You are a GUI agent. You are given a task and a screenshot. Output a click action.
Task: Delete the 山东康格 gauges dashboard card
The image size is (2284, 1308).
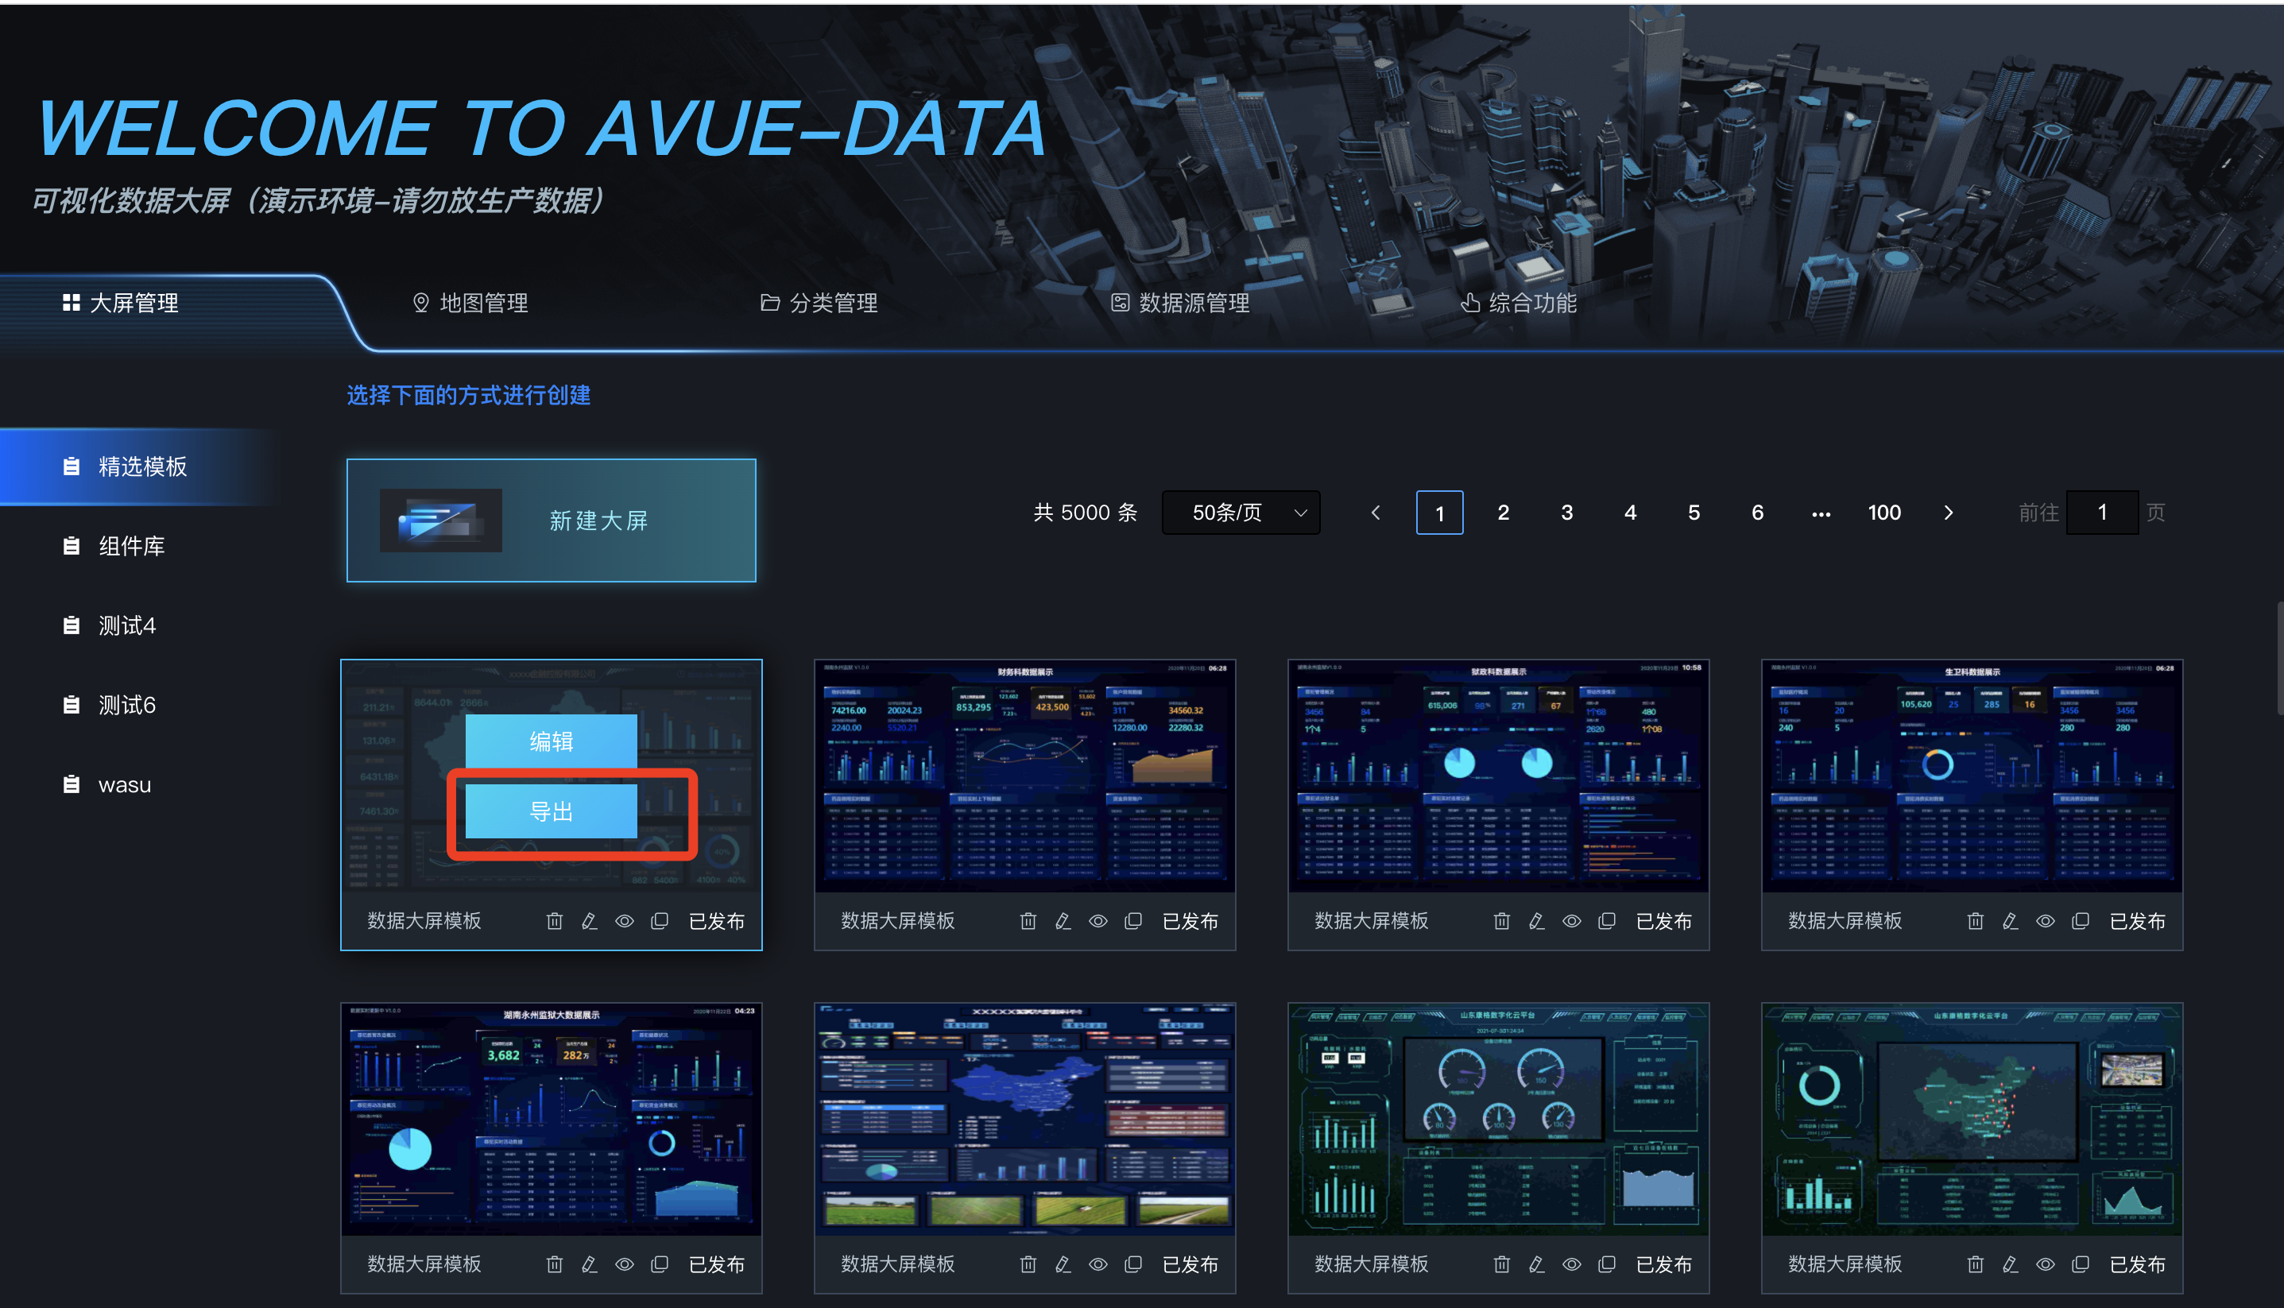tap(1502, 1264)
